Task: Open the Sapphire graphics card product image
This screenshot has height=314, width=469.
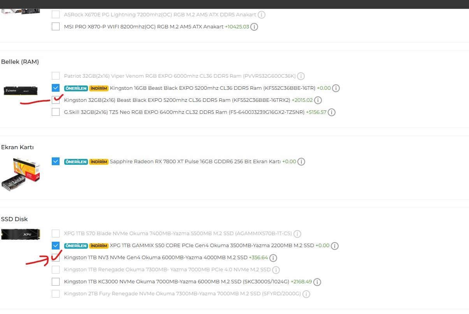Action: point(21,175)
